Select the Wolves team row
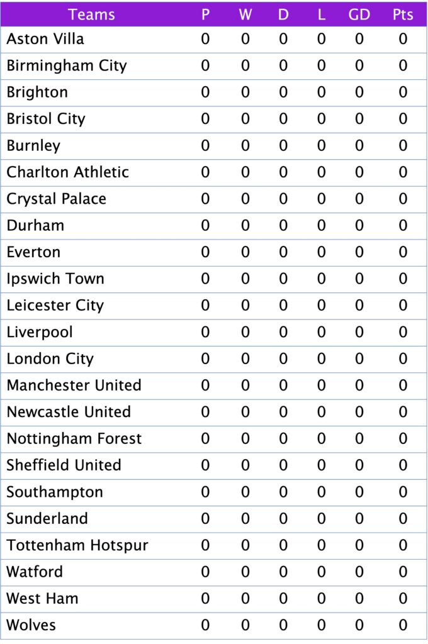 coord(213,626)
